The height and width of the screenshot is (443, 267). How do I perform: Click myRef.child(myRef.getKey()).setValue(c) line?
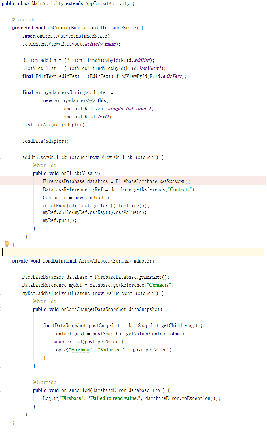tap(95, 212)
